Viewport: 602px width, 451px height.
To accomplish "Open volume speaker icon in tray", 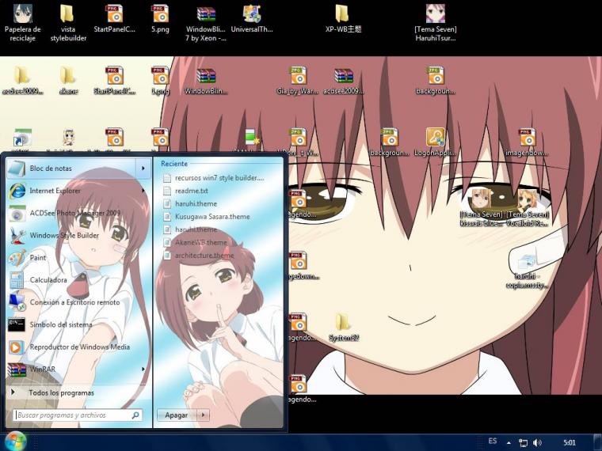I will (537, 442).
